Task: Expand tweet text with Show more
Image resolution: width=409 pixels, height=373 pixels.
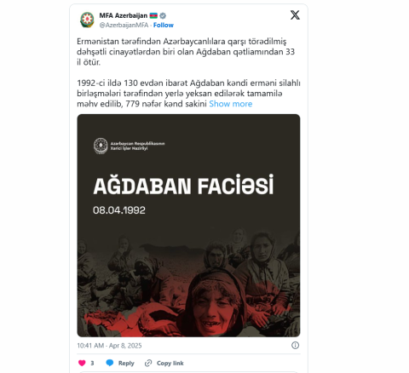Action: coord(231,104)
